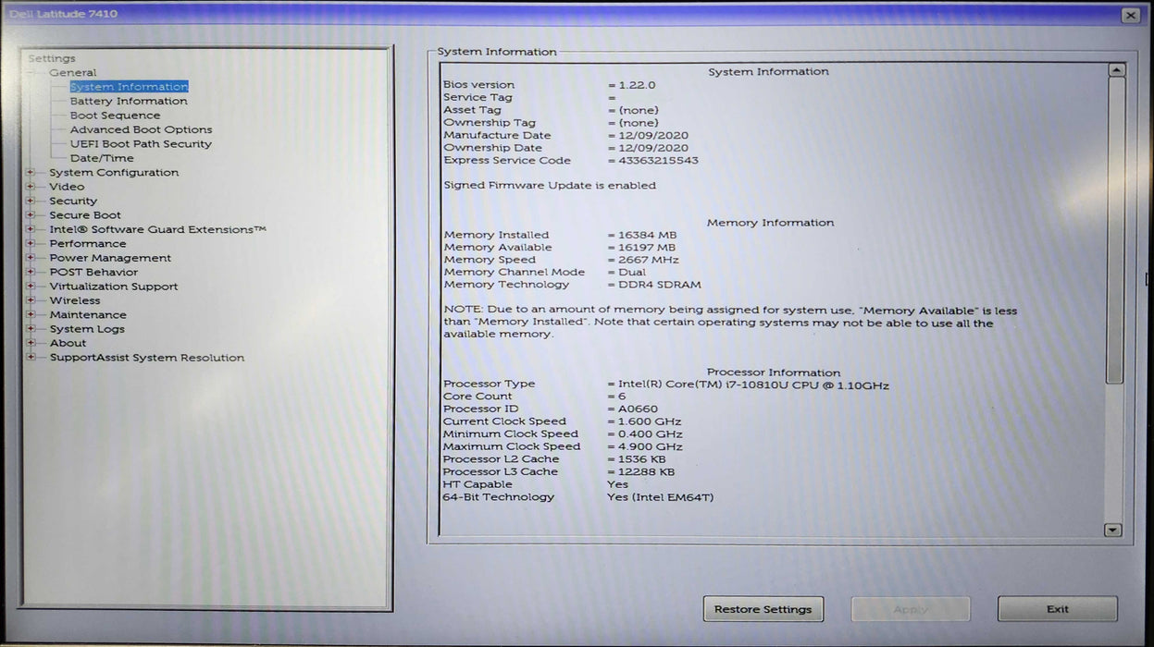The height and width of the screenshot is (647, 1154).
Task: Expand the Security section plus icon
Action: [31, 201]
